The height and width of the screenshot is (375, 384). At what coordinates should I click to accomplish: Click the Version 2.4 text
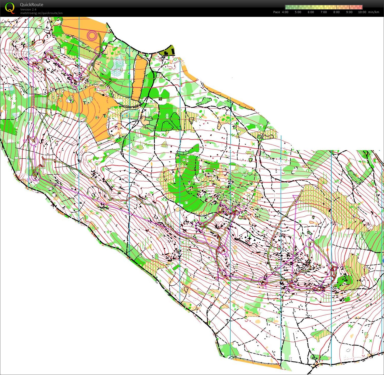tap(28, 10)
